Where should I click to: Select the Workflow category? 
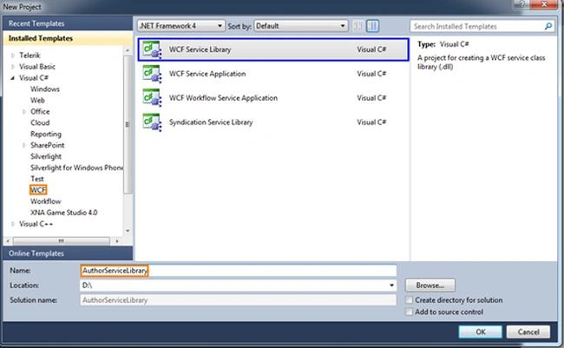46,201
